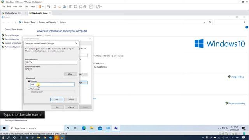Image resolution: width=249 pixels, height=140 pixels.
Task: Click the Unity mode icon in VMware toolbar
Action: pyautogui.click(x=85, y=7)
